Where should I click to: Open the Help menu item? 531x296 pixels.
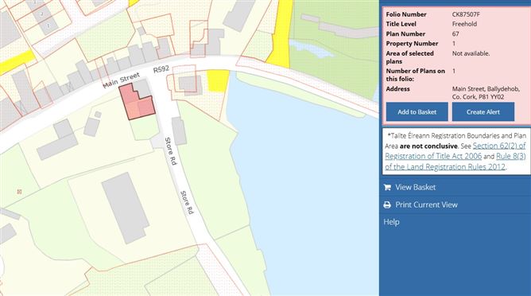pyautogui.click(x=391, y=222)
